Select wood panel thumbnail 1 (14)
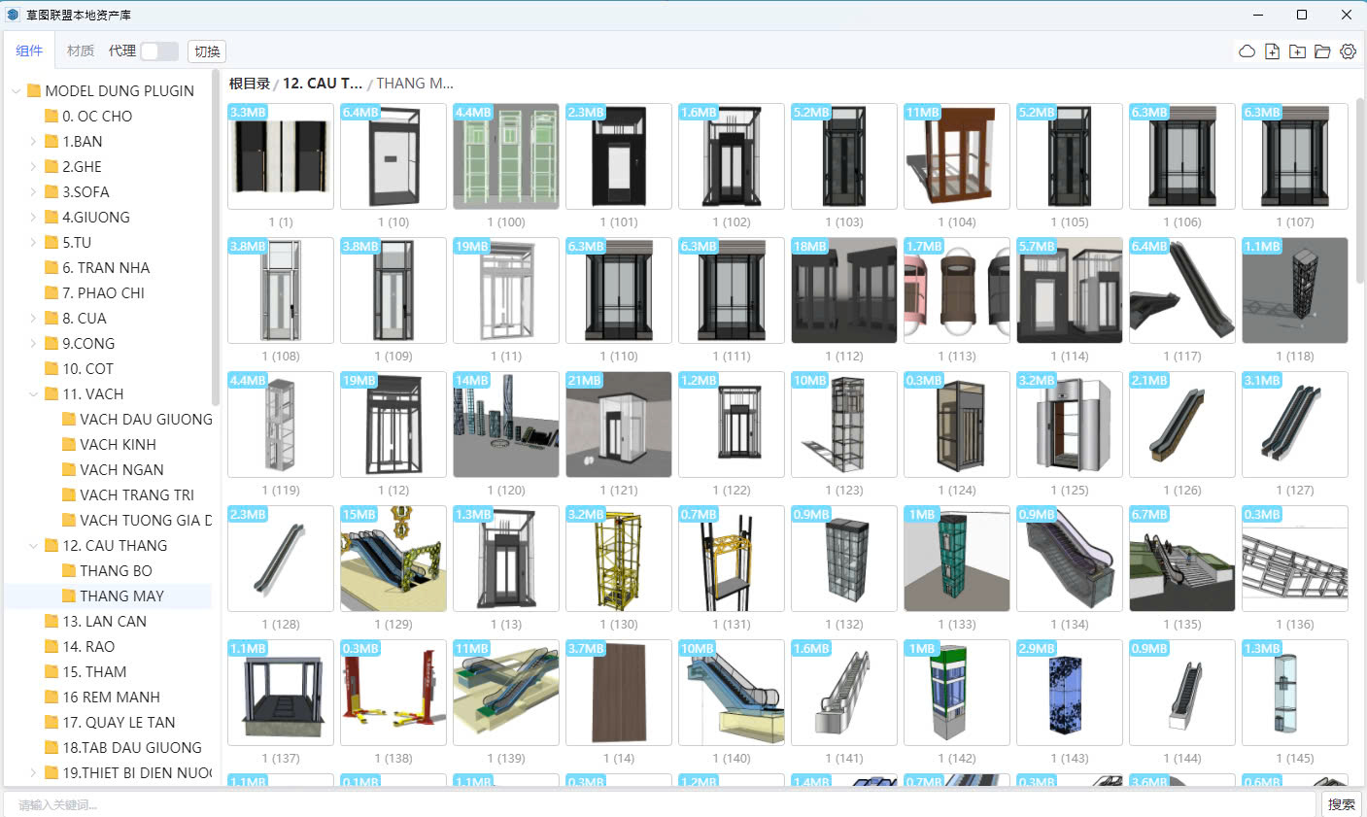 point(619,693)
